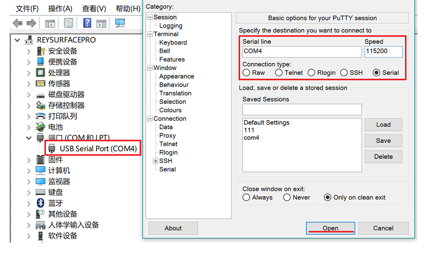Select the Serial connection type radio
This screenshot has width=431, height=255.
coord(376,73)
